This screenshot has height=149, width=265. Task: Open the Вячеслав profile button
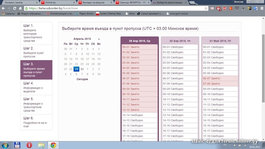pos(239,2)
